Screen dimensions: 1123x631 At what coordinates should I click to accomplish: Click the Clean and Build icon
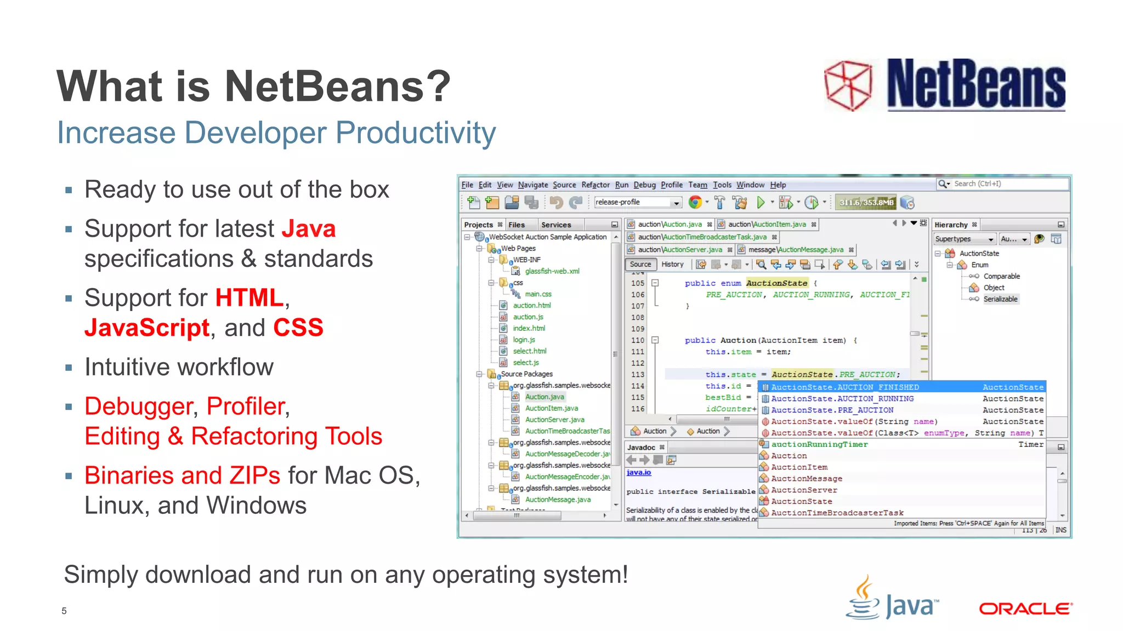tap(740, 203)
